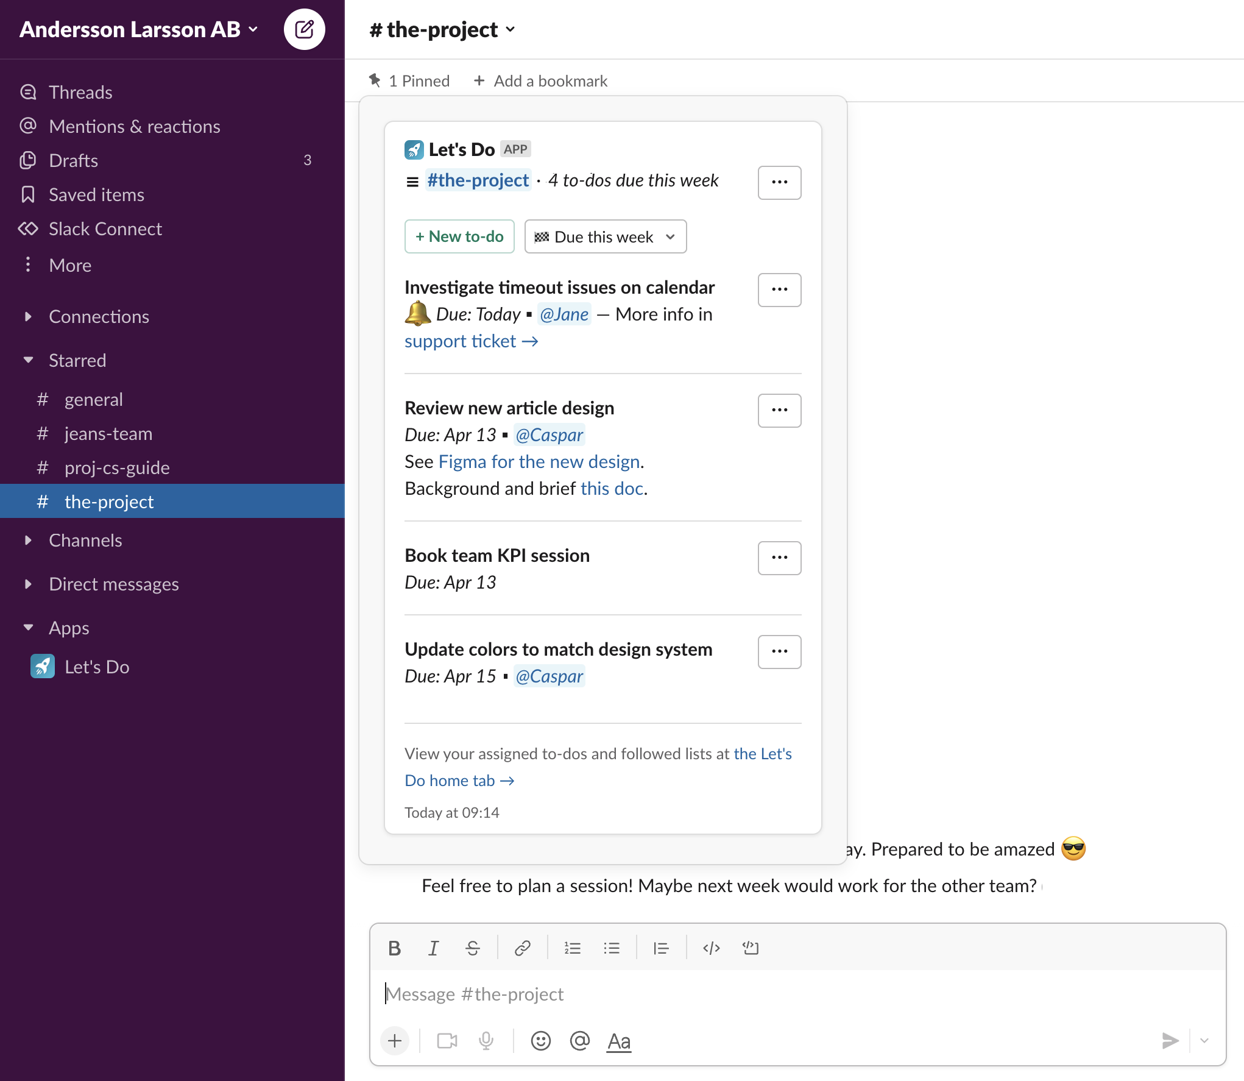This screenshot has height=1081, width=1244.
Task: Open the Due this week dropdown filter
Action: (x=605, y=236)
